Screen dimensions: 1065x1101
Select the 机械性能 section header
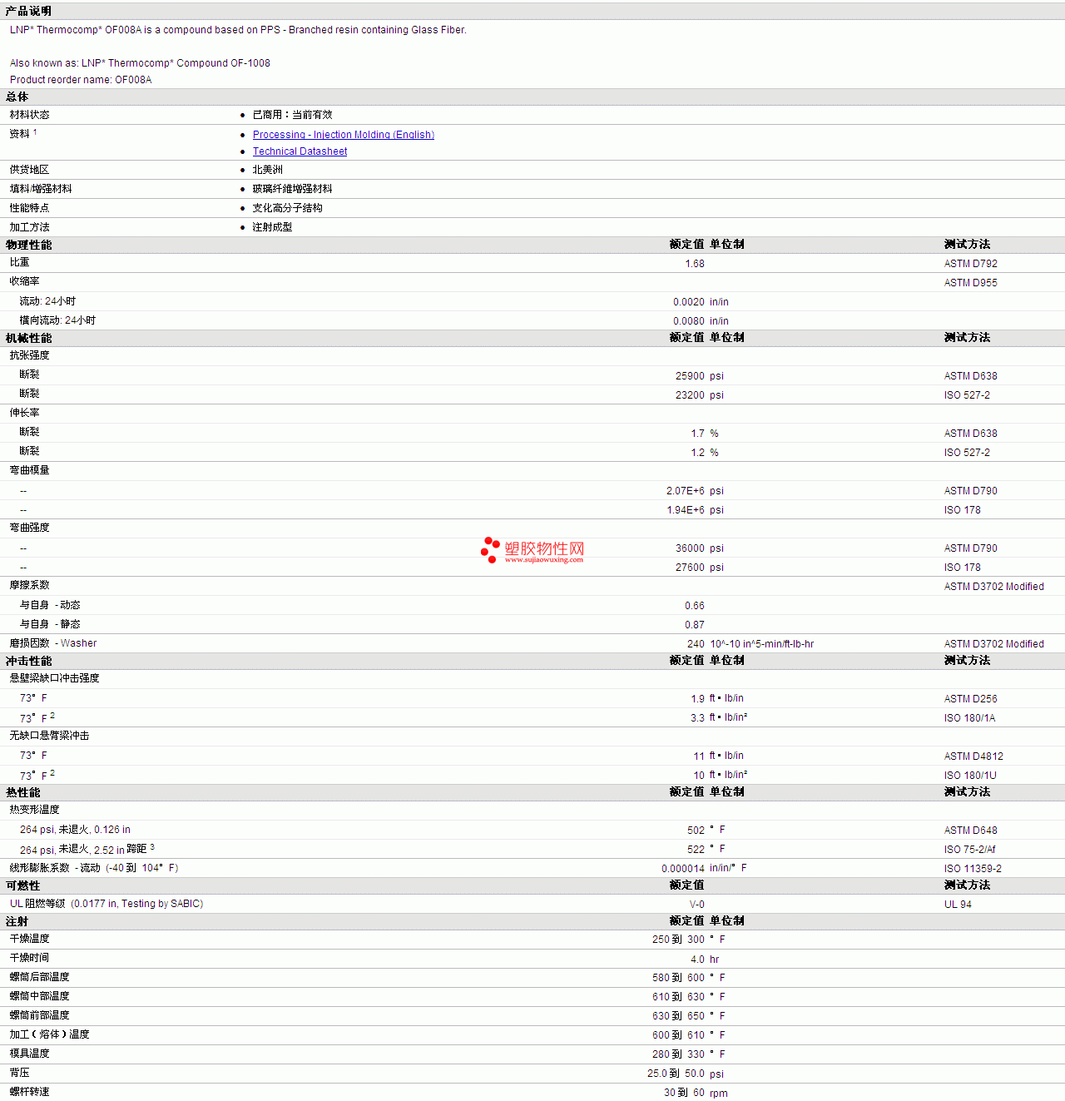(28, 338)
